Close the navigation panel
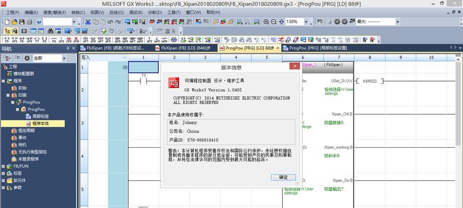Screen dimensions: 463x208 coord(73,48)
